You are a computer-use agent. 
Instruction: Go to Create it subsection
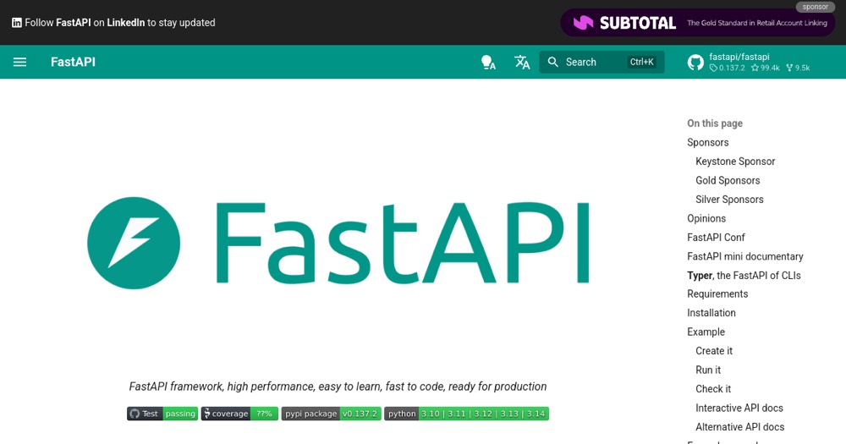714,351
